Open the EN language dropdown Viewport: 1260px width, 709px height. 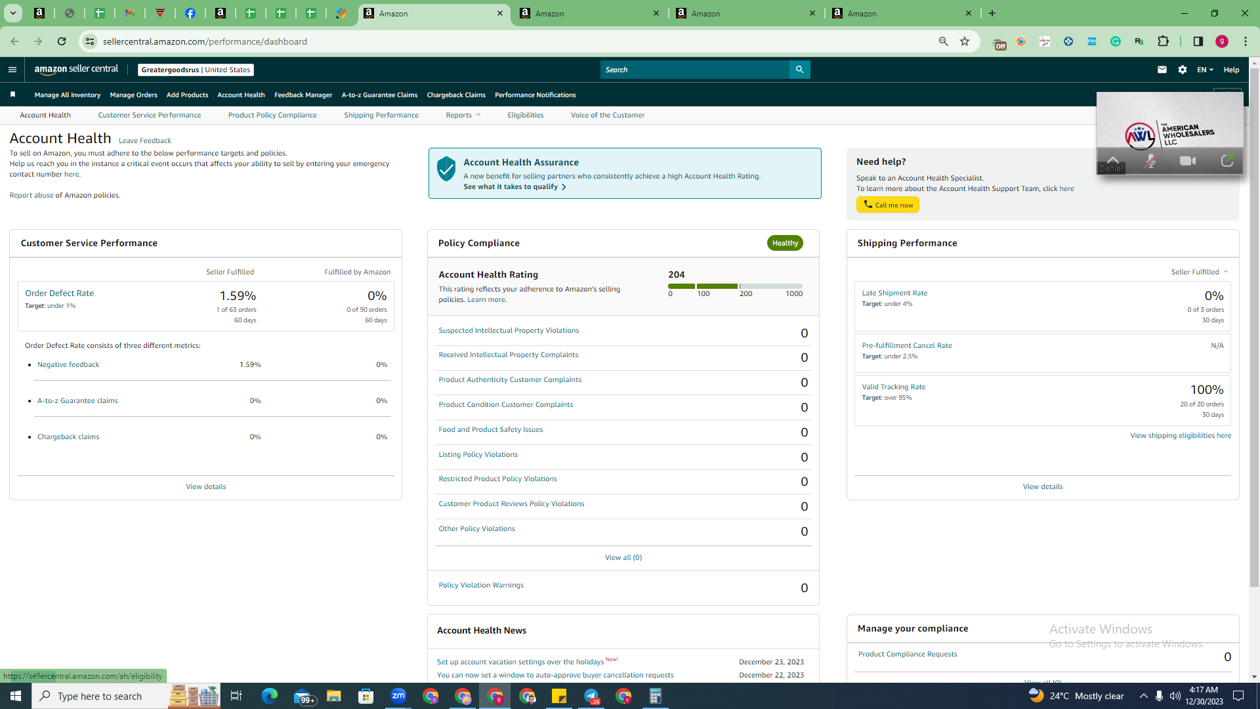point(1205,70)
